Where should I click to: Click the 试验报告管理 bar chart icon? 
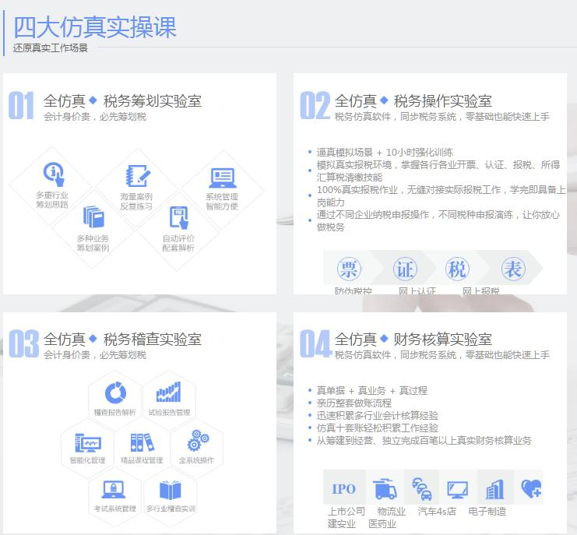pos(168,392)
